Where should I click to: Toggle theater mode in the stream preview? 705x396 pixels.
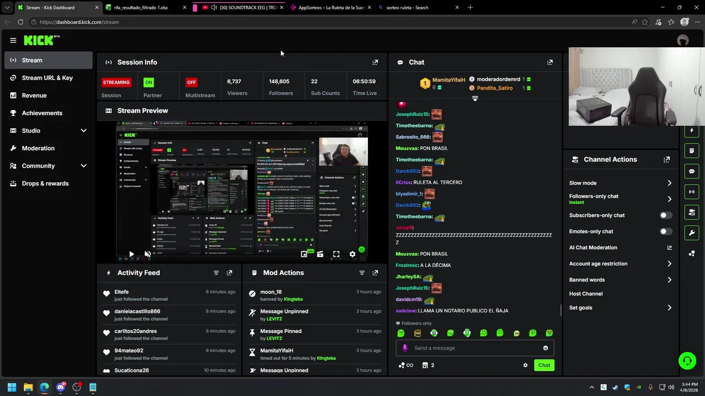(x=320, y=254)
